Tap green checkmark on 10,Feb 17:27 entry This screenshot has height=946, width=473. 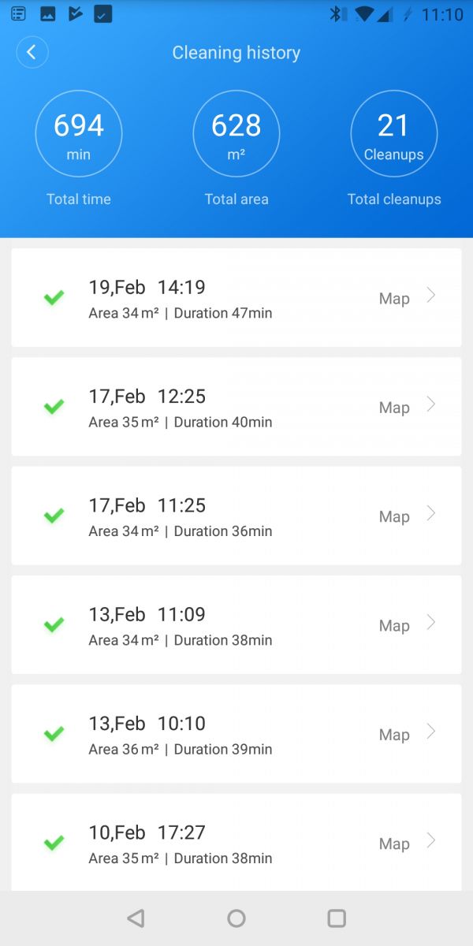coord(54,844)
